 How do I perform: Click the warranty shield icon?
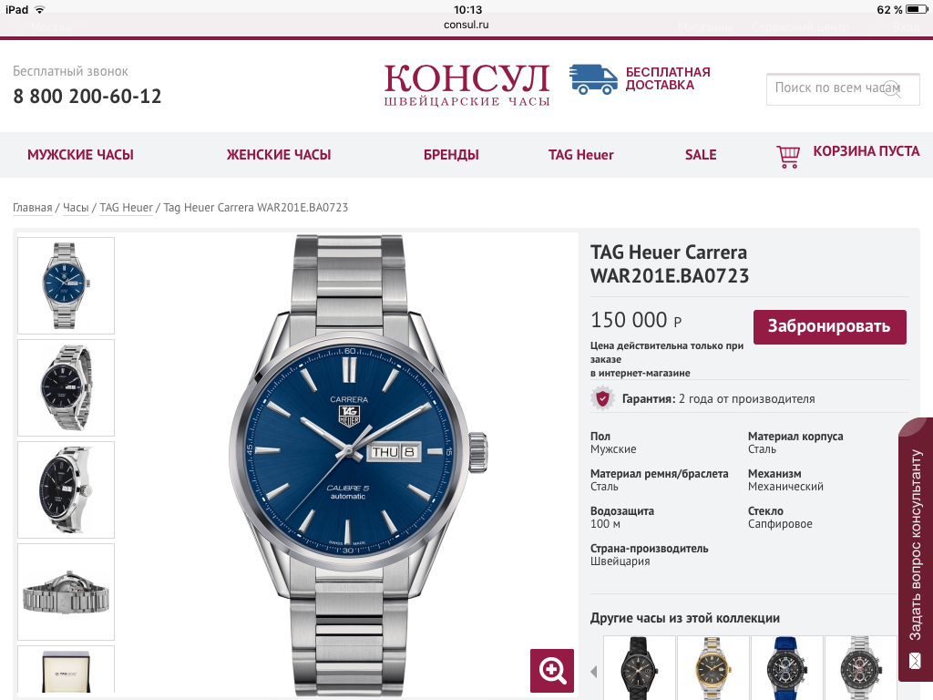pyautogui.click(x=602, y=398)
